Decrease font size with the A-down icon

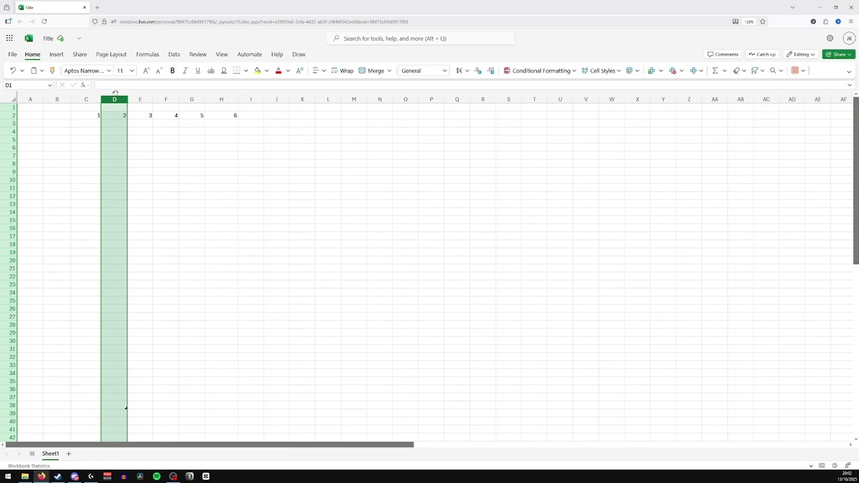[158, 70]
